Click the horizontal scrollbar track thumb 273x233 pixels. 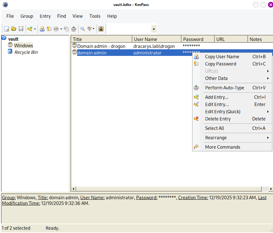click(169, 189)
